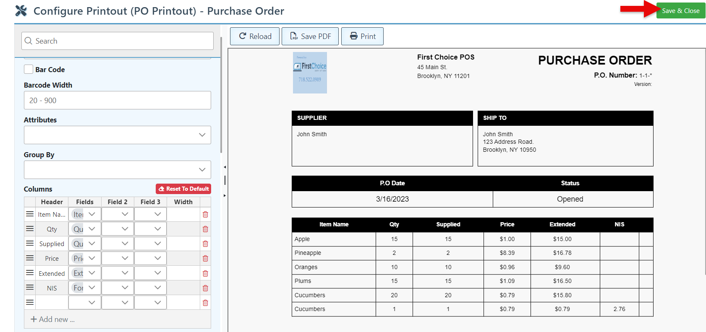Click drag handle beside Extended row
The image size is (706, 332).
30,273
